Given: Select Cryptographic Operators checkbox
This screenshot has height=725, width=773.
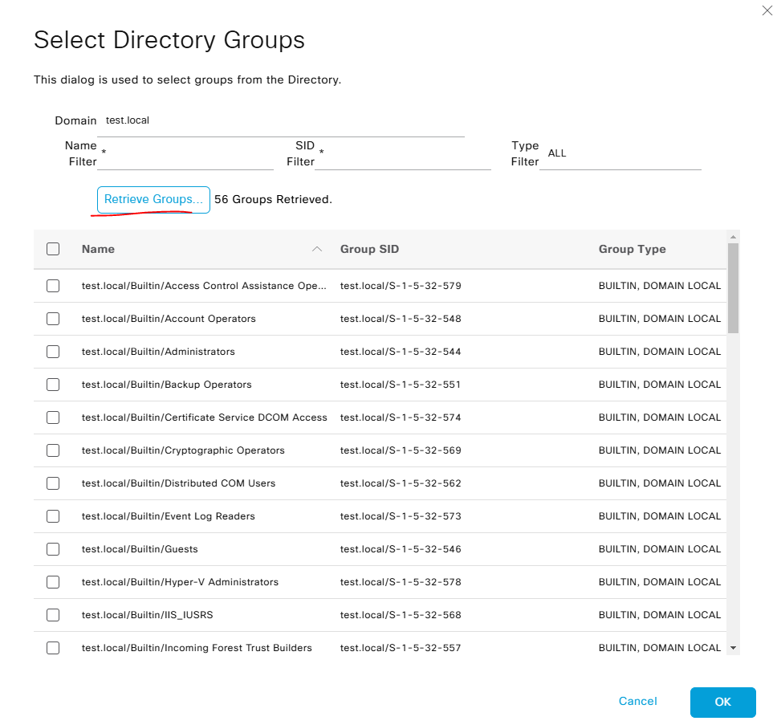Looking at the screenshot, I should point(53,450).
